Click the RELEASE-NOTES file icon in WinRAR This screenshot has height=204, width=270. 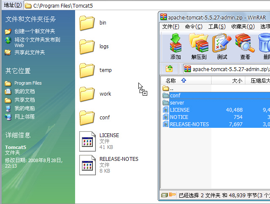(x=166, y=124)
